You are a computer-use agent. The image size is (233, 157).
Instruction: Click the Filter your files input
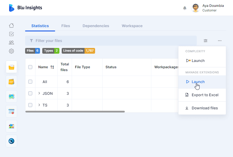(111, 41)
